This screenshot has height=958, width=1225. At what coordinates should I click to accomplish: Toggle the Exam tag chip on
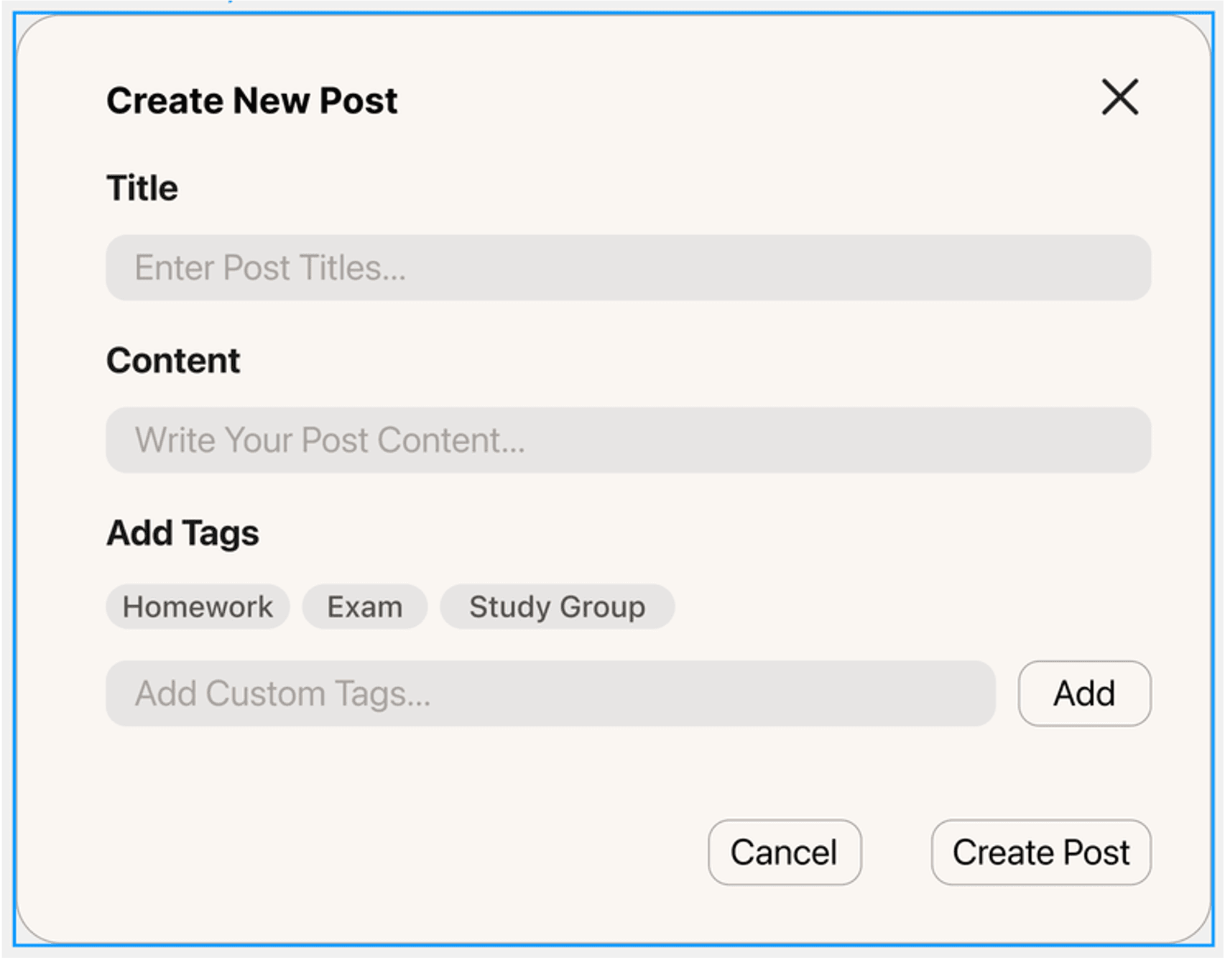[364, 607]
